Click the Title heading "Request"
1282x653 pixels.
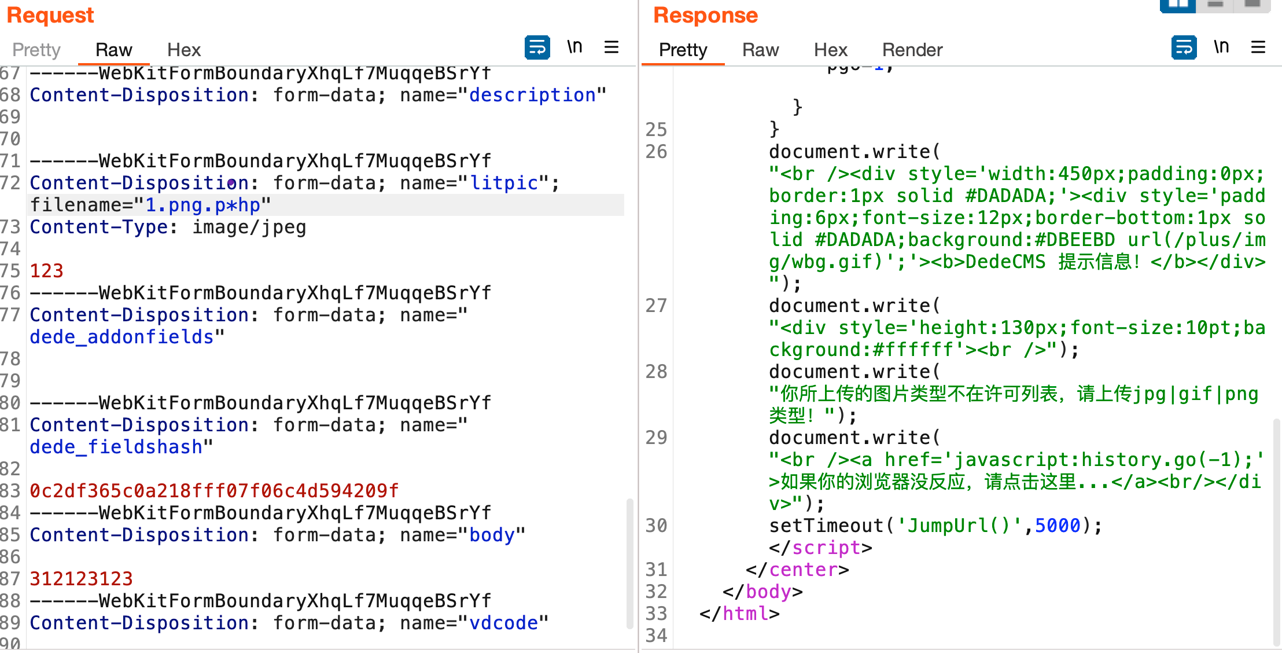coord(50,15)
